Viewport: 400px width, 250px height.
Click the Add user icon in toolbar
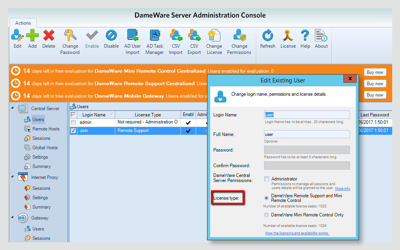[32, 36]
